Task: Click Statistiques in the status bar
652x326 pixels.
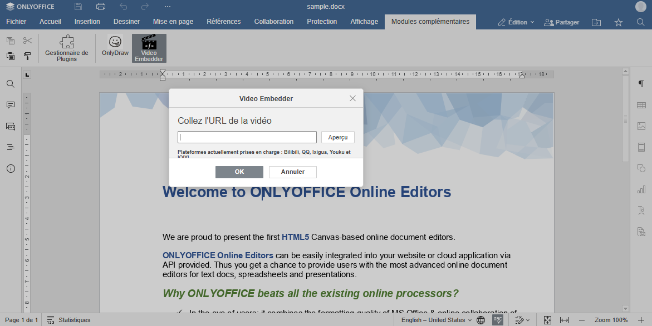Action: (68, 320)
